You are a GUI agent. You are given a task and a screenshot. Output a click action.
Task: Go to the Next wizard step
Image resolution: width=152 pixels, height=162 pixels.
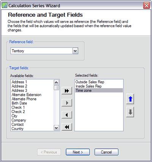pyautogui.click(x=78, y=152)
